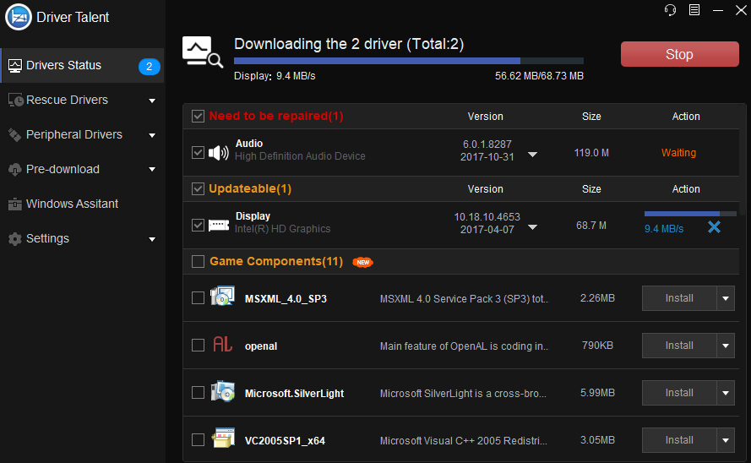Click the scan monitor magnifier icon
Screen dimensions: 751x463
point(203,52)
